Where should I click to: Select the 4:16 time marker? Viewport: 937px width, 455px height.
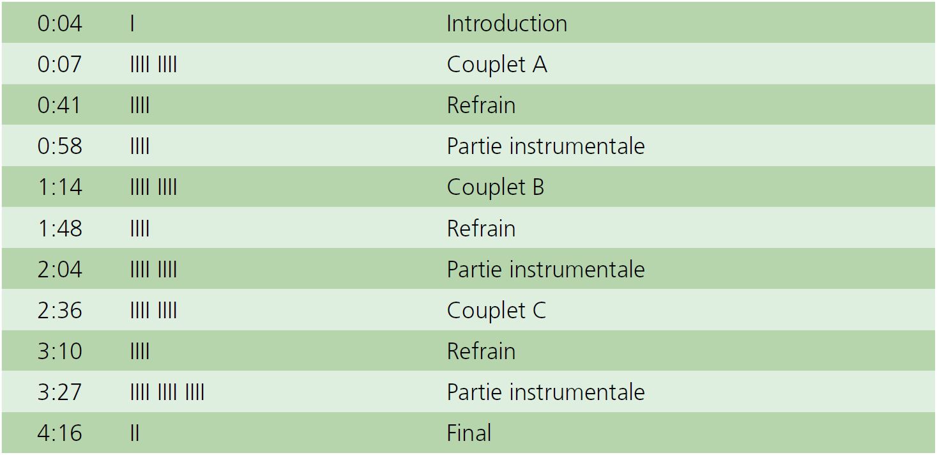59,433
